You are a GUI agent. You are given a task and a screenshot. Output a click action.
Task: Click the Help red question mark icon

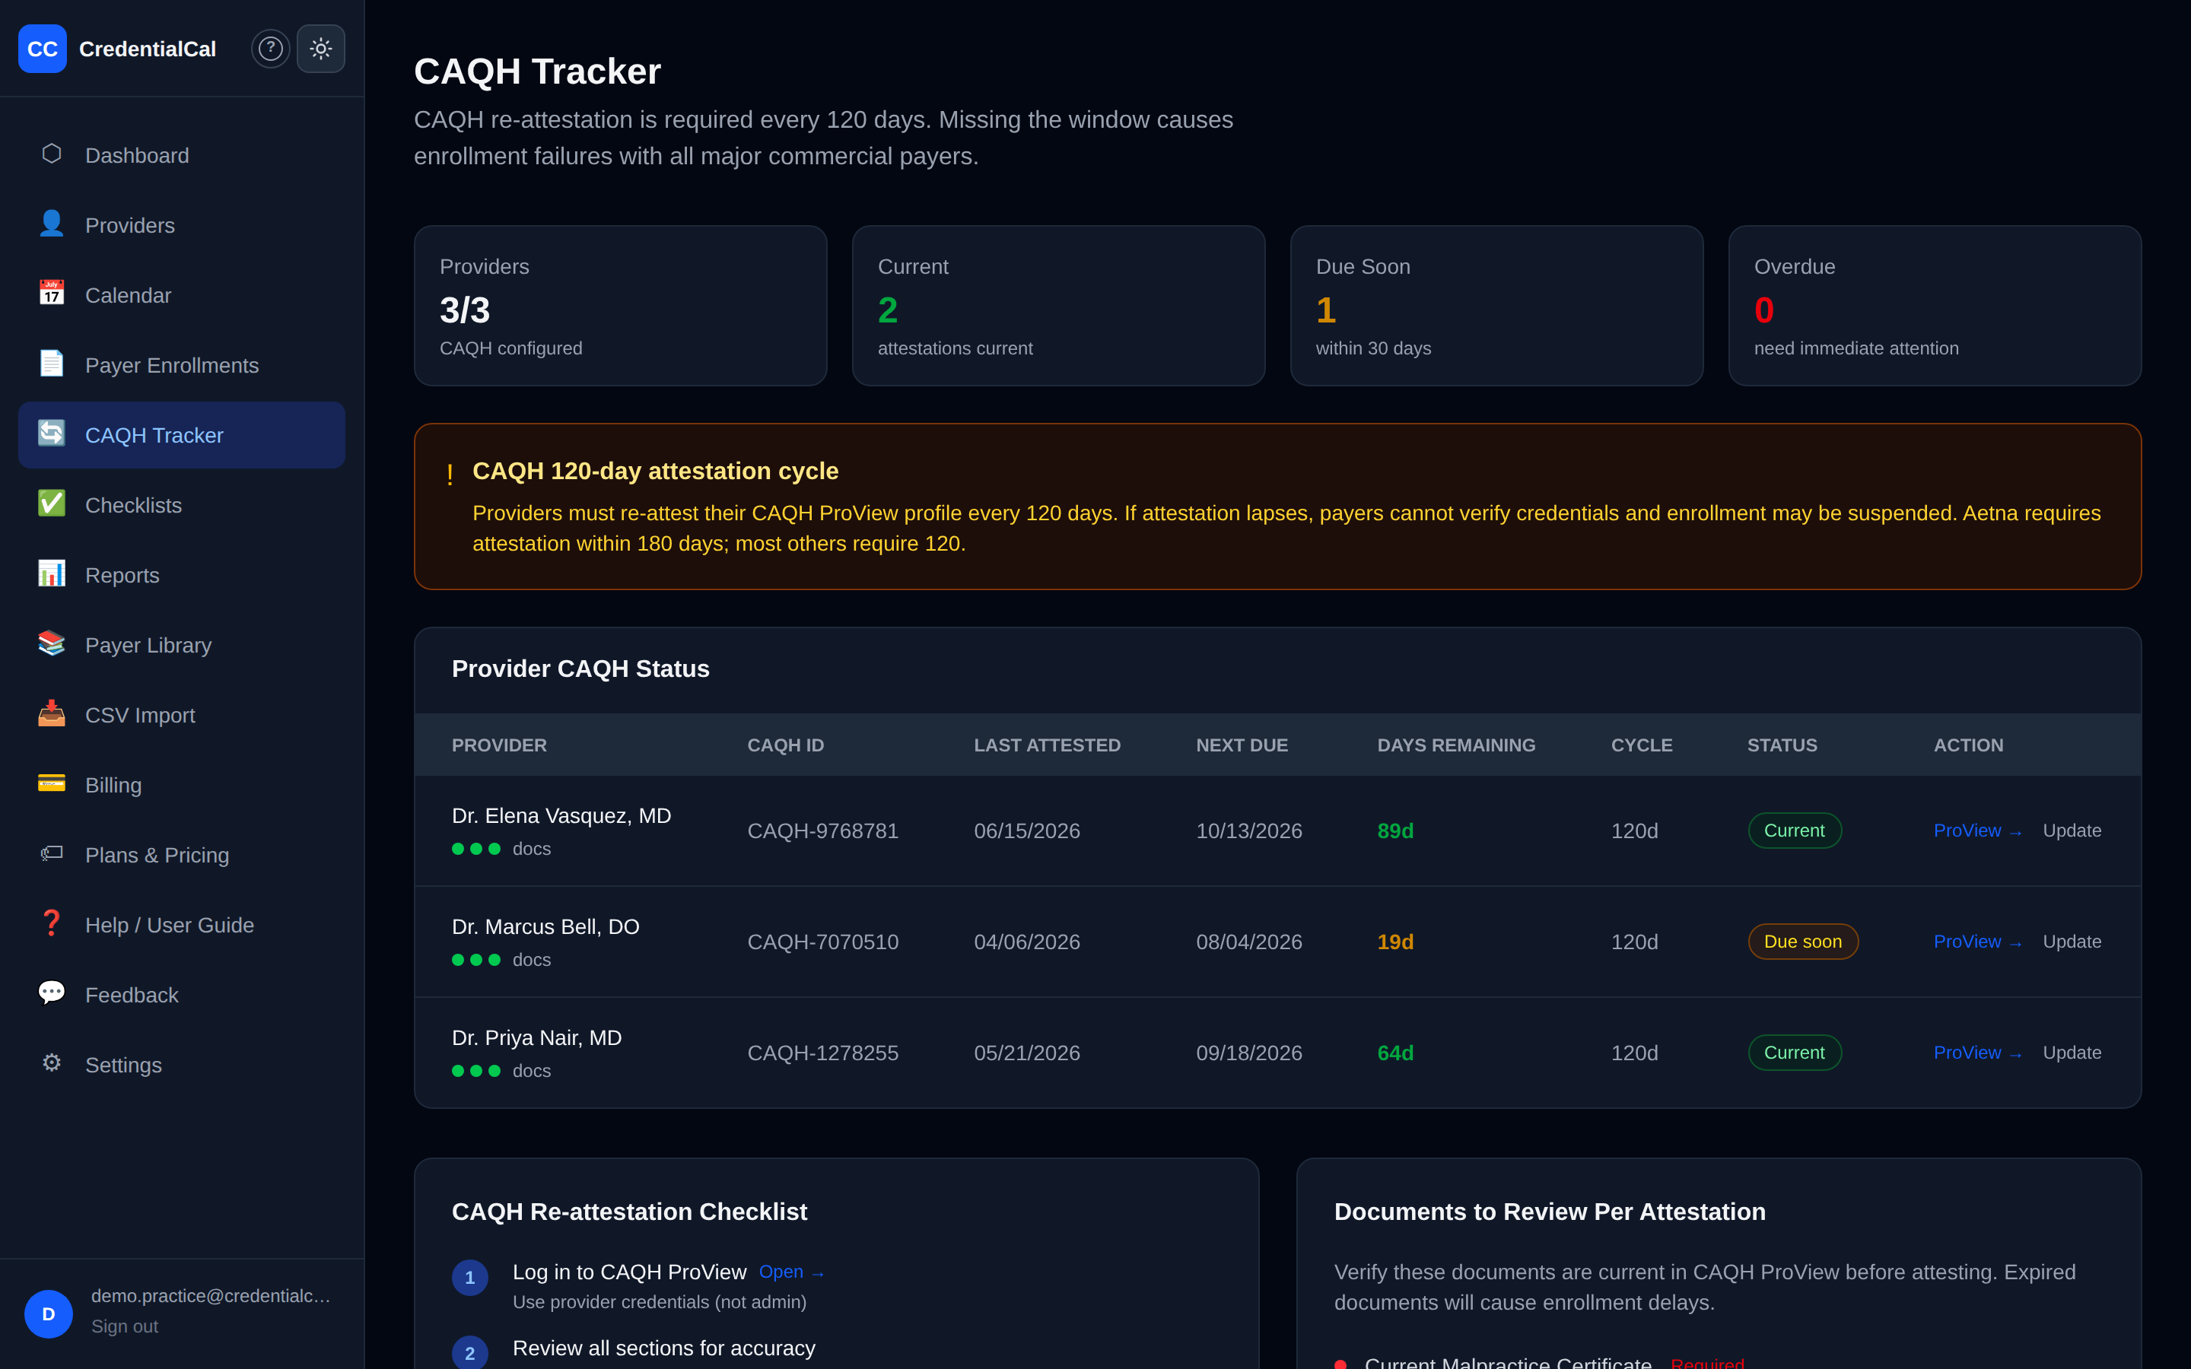coord(52,923)
